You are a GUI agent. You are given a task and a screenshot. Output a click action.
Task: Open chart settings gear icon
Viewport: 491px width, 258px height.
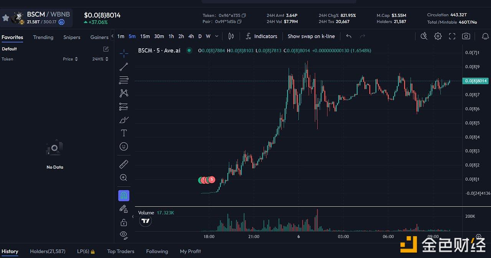click(438, 36)
